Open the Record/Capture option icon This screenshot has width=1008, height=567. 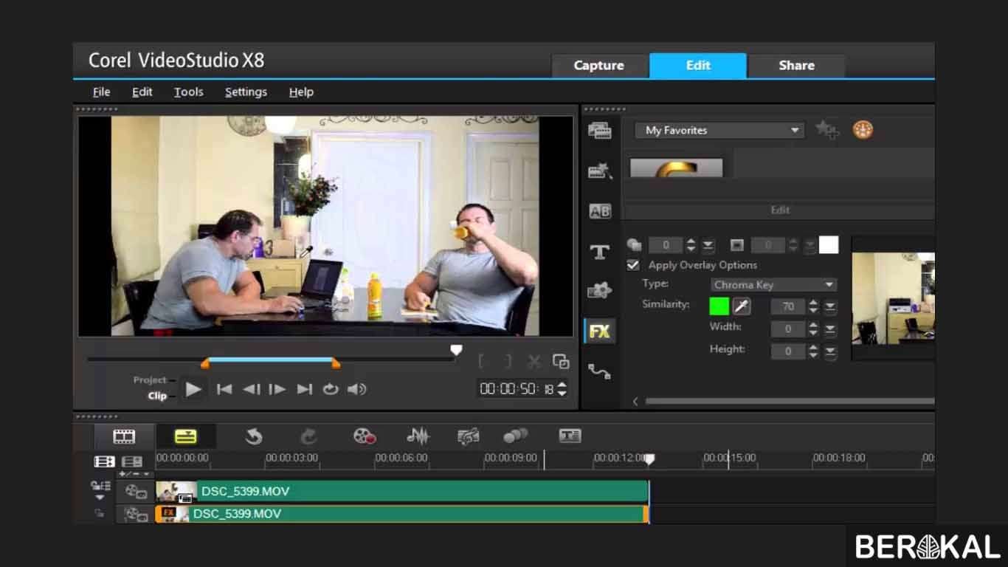pyautogui.click(x=365, y=436)
